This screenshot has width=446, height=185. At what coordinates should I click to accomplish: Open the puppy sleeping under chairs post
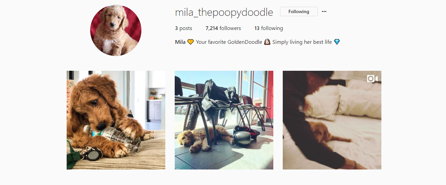[224, 120]
